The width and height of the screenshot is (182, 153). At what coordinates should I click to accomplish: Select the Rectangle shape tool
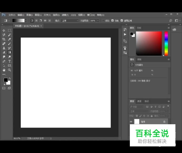point(9,66)
